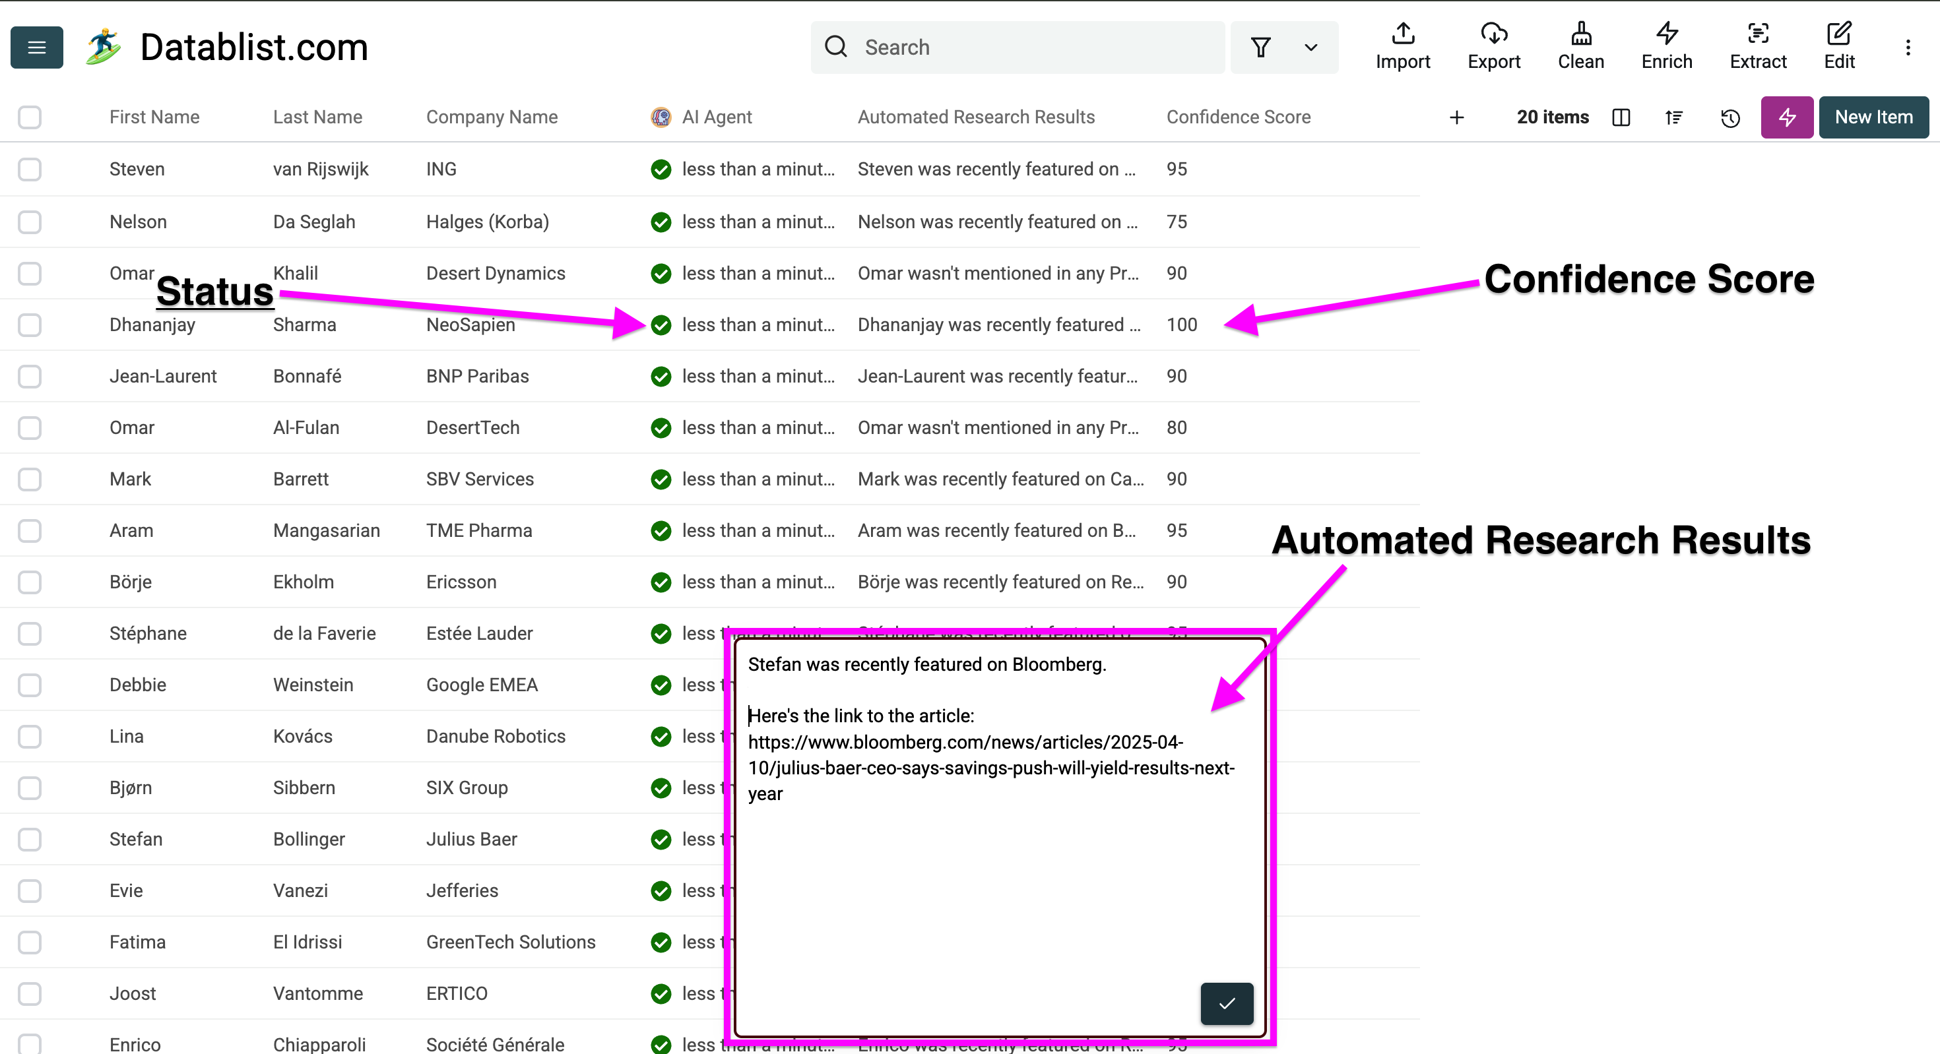Open the Edit tool
The width and height of the screenshot is (1940, 1054).
[1839, 47]
